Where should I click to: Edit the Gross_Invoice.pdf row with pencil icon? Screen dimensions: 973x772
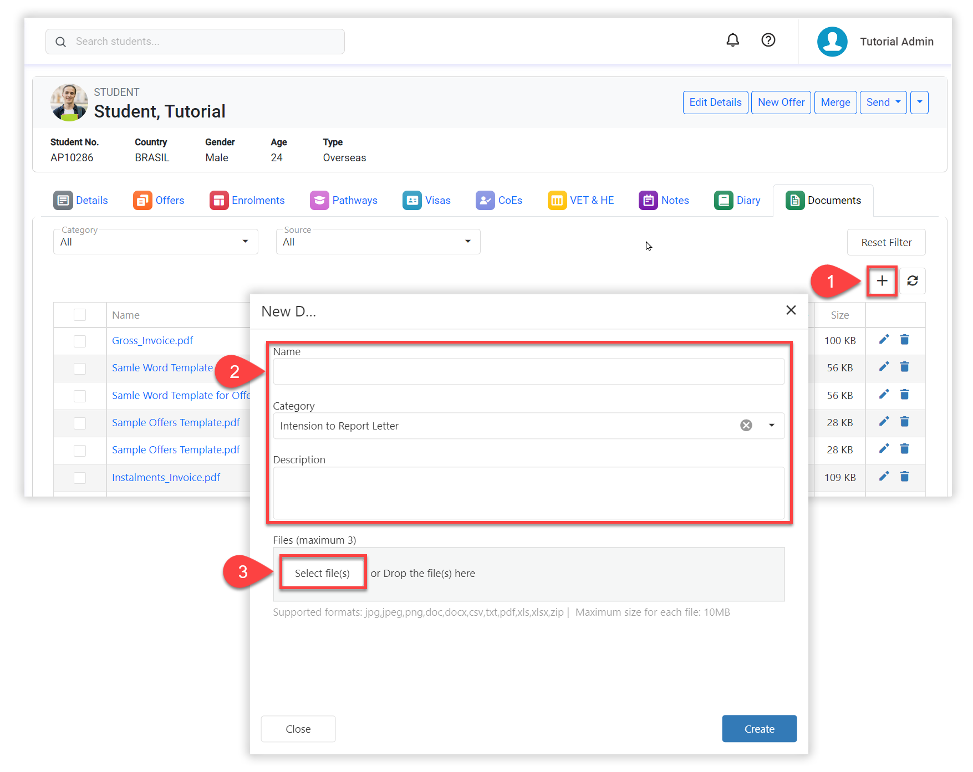coord(884,340)
